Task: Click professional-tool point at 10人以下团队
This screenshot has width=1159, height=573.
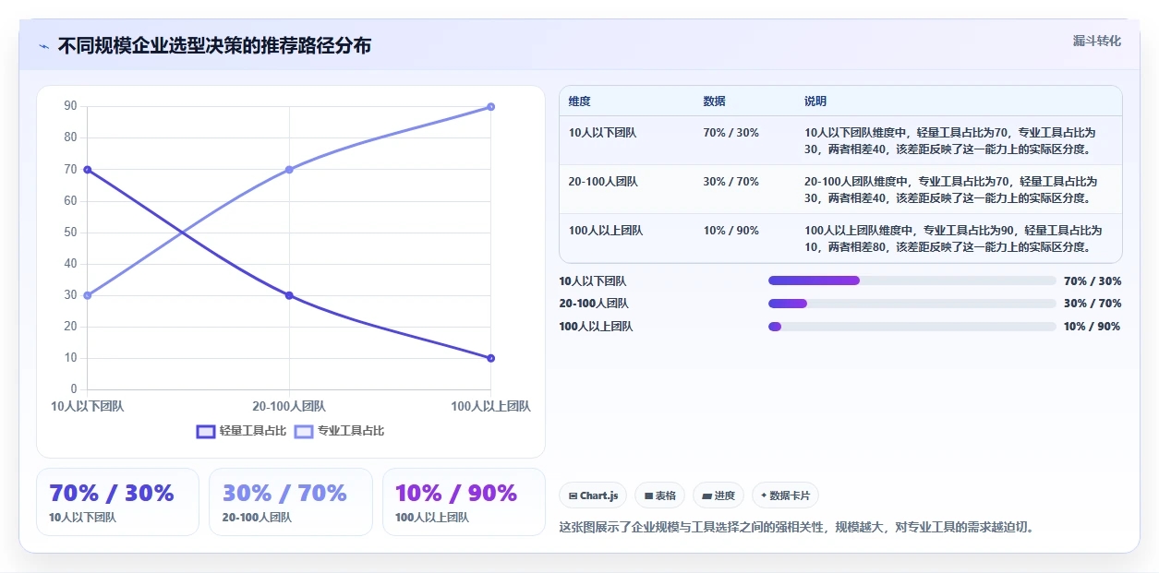Action: pos(87,295)
